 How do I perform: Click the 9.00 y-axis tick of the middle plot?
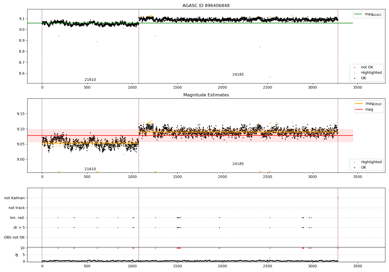[x=21, y=159]
